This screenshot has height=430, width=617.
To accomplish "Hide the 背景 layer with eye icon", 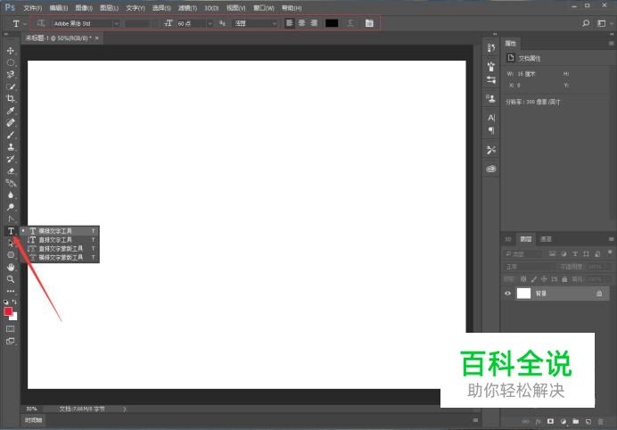I will coord(508,293).
